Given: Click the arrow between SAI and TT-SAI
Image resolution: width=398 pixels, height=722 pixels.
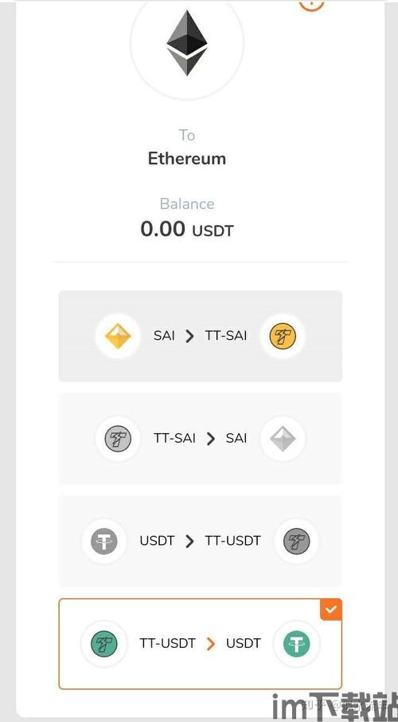Looking at the screenshot, I should 189,337.
